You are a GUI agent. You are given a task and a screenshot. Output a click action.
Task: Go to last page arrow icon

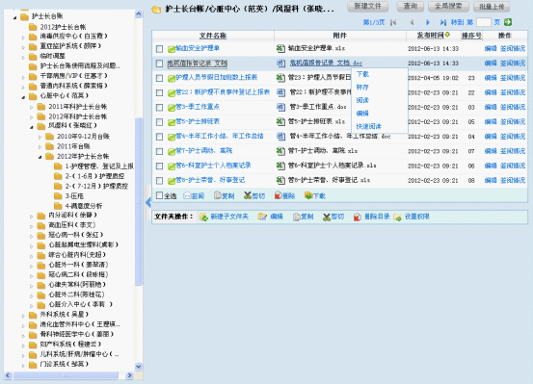click(x=442, y=22)
